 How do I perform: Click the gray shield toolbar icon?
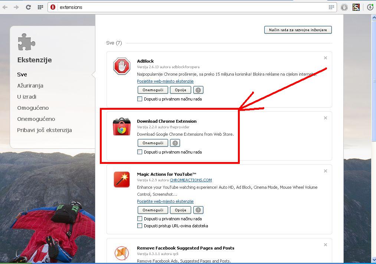344,7
